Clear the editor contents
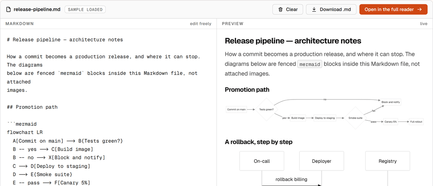 tap(288, 9)
